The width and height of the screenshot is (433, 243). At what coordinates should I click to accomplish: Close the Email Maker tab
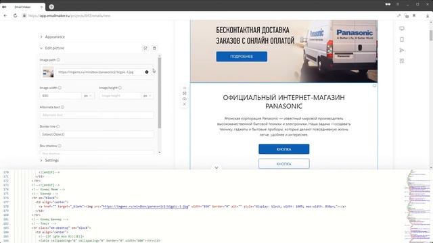tap(41, 7)
